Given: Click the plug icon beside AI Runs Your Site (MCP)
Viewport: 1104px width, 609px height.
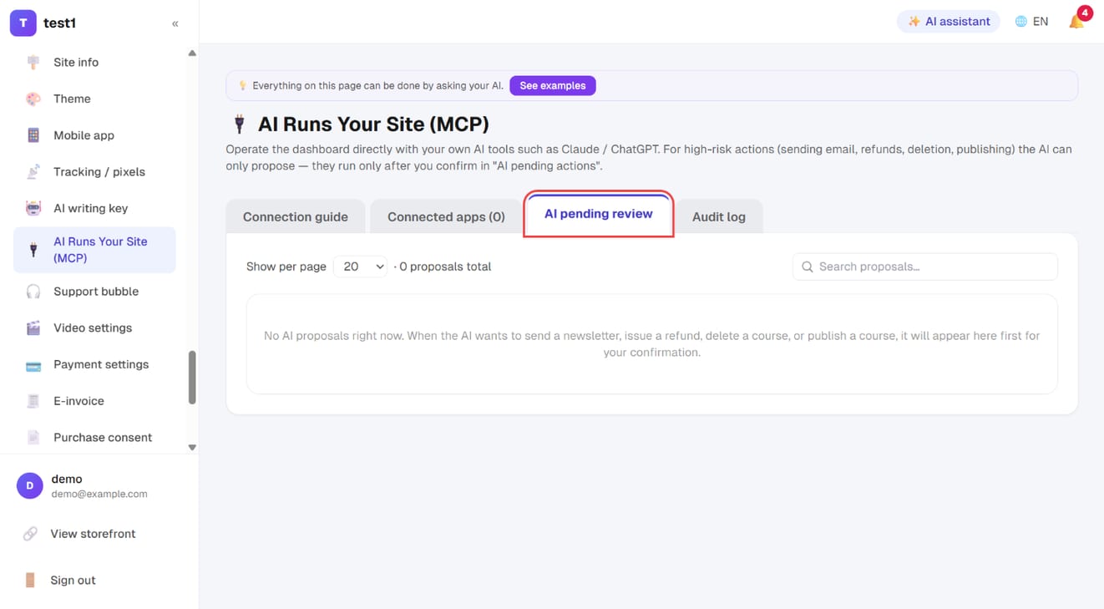Looking at the screenshot, I should click(33, 250).
